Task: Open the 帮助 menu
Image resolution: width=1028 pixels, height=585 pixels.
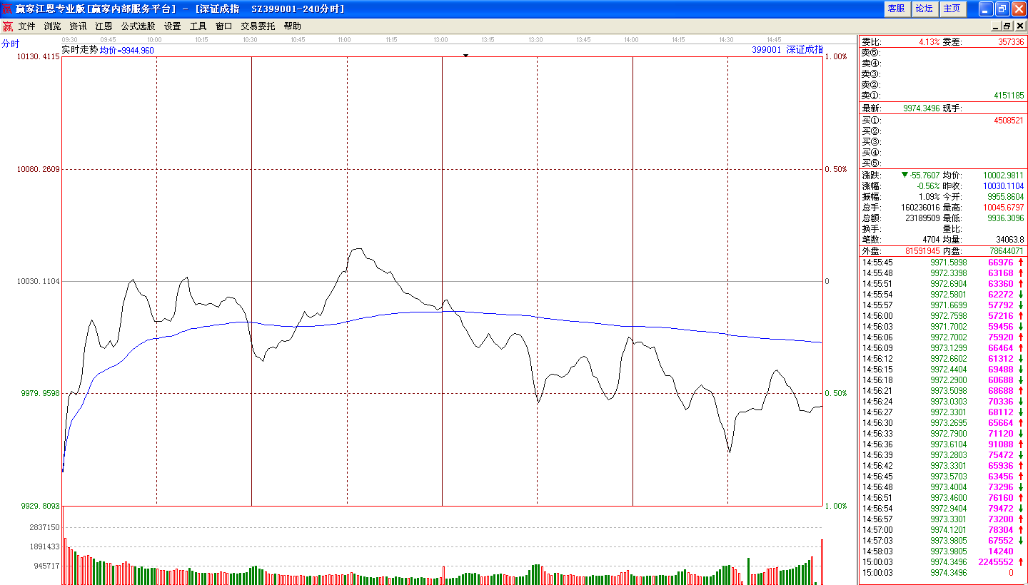Action: tap(292, 26)
